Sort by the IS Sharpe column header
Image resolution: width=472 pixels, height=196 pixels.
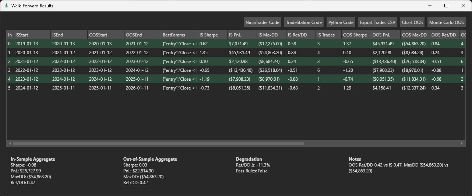[212, 35]
